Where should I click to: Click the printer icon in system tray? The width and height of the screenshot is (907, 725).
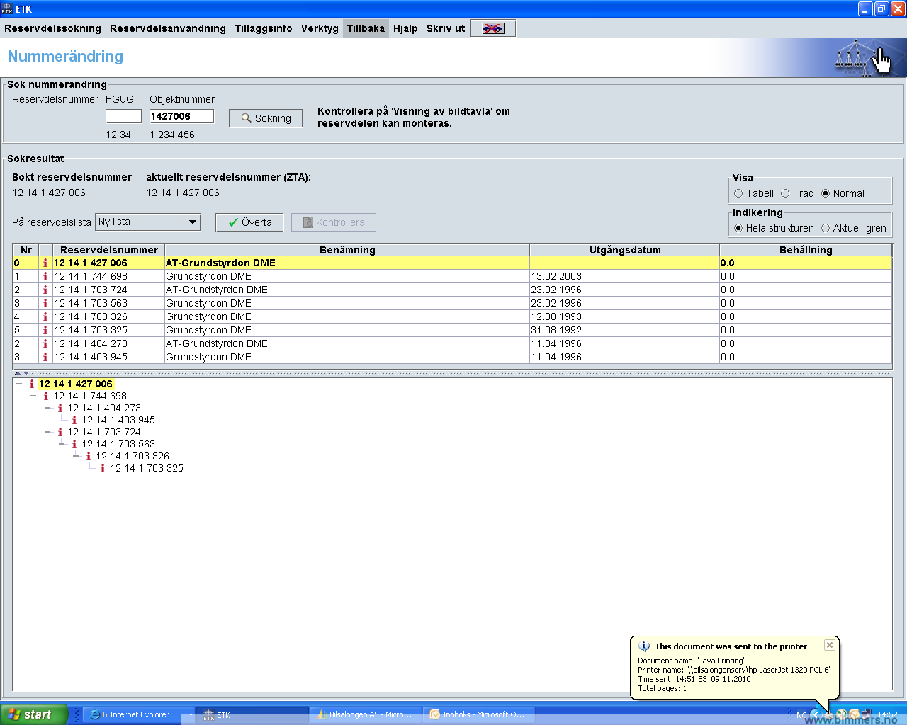(828, 714)
